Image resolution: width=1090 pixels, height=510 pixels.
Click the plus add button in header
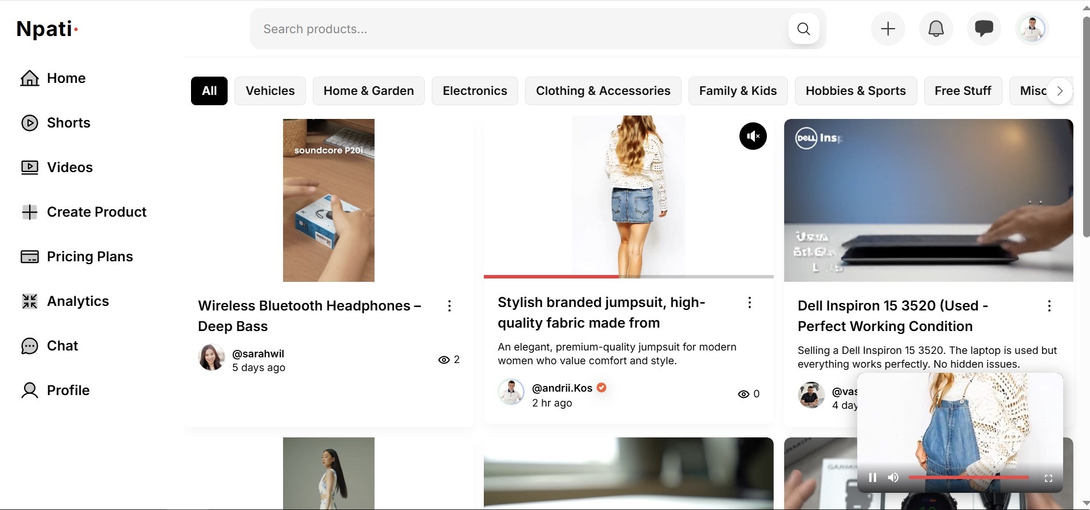click(x=888, y=29)
